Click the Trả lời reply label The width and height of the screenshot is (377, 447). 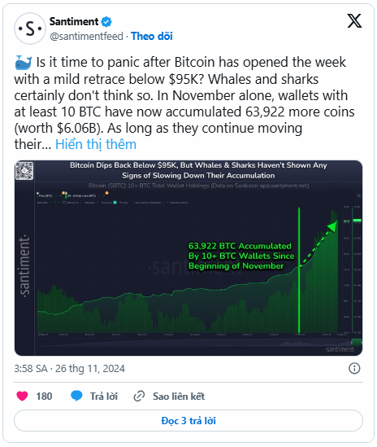pyautogui.click(x=104, y=397)
